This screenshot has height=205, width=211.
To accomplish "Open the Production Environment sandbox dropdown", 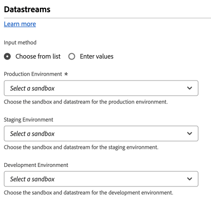I will pos(101,88).
